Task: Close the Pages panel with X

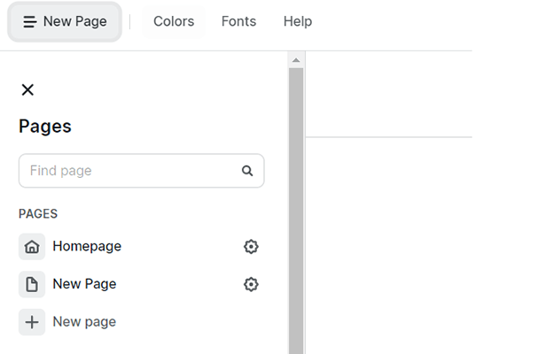Action: [27, 89]
